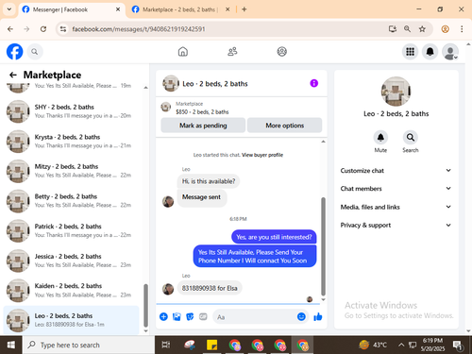This screenshot has height=354, width=472.
Task: Open more actions plus icon in composer
Action: [163, 316]
